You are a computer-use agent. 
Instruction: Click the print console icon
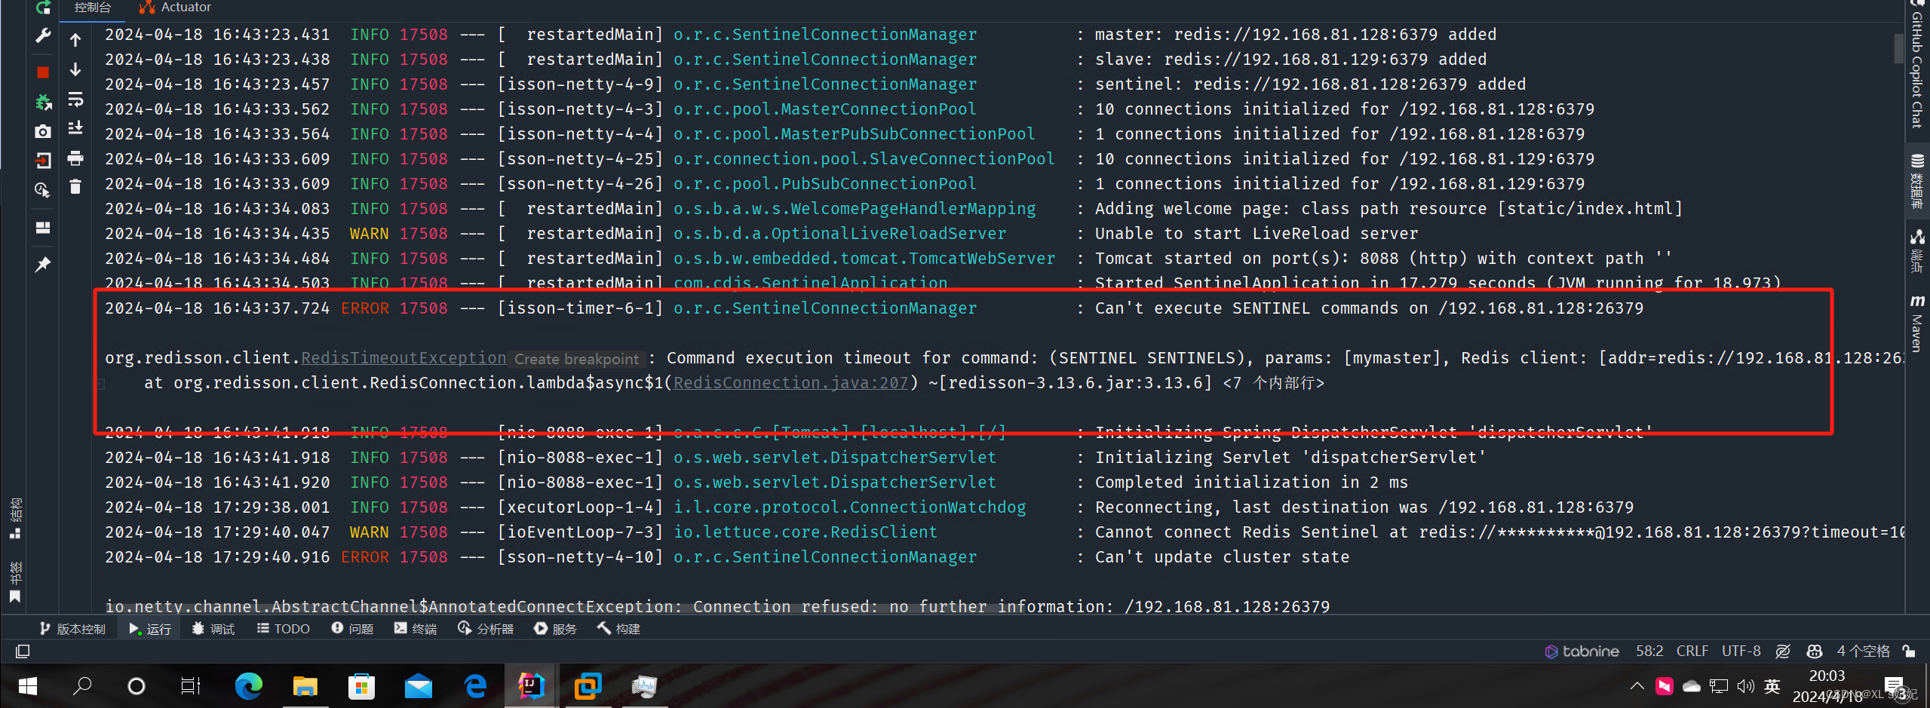(75, 158)
